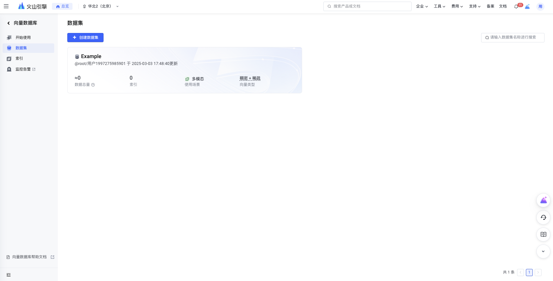Open the hamburger main menu
Image resolution: width=553 pixels, height=281 pixels.
click(x=6, y=6)
